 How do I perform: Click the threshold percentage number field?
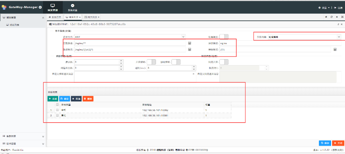(97, 68)
